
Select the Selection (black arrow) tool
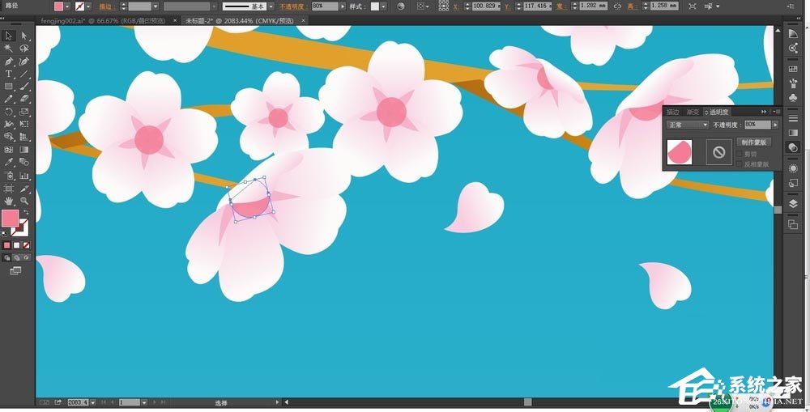pyautogui.click(x=9, y=36)
